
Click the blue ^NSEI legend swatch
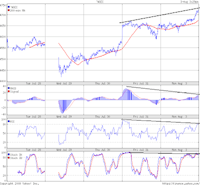pyautogui.click(x=8, y=7)
